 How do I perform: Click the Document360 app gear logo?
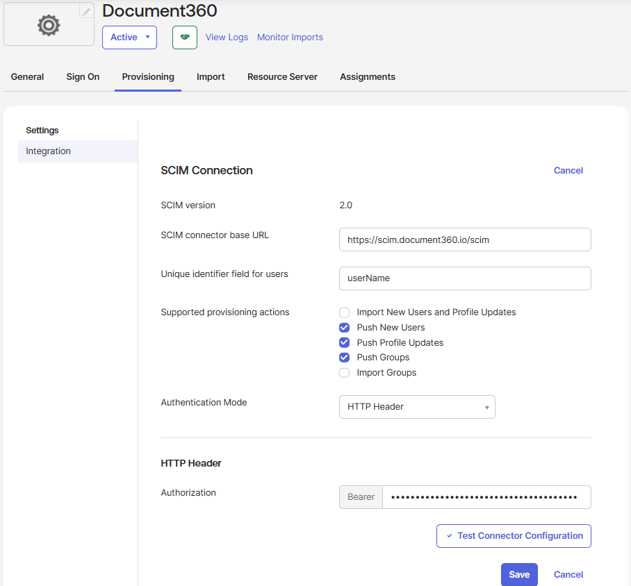tap(49, 25)
